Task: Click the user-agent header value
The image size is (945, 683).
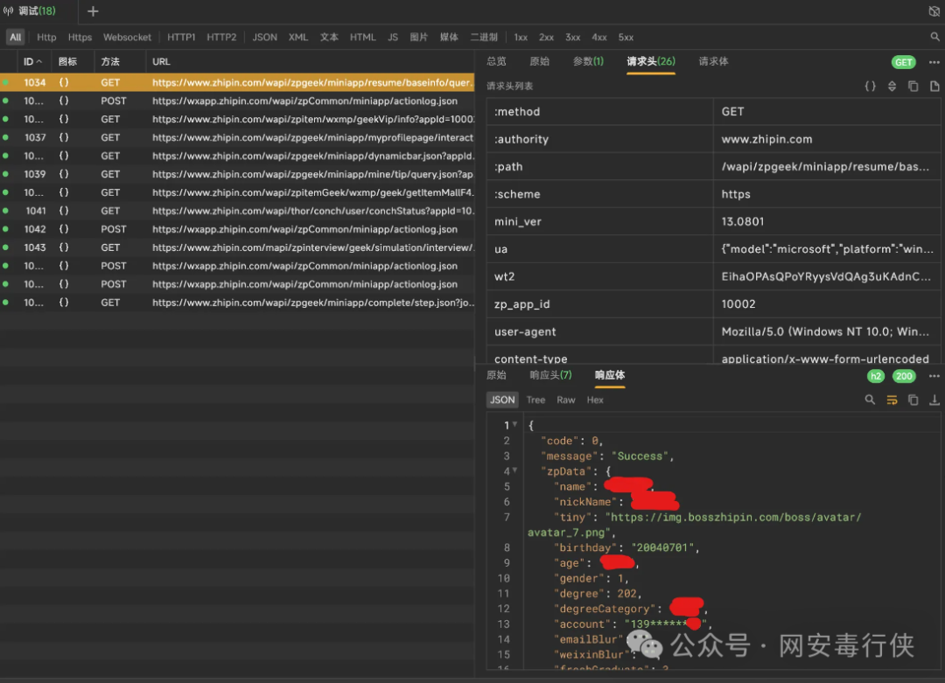Action: pos(825,331)
